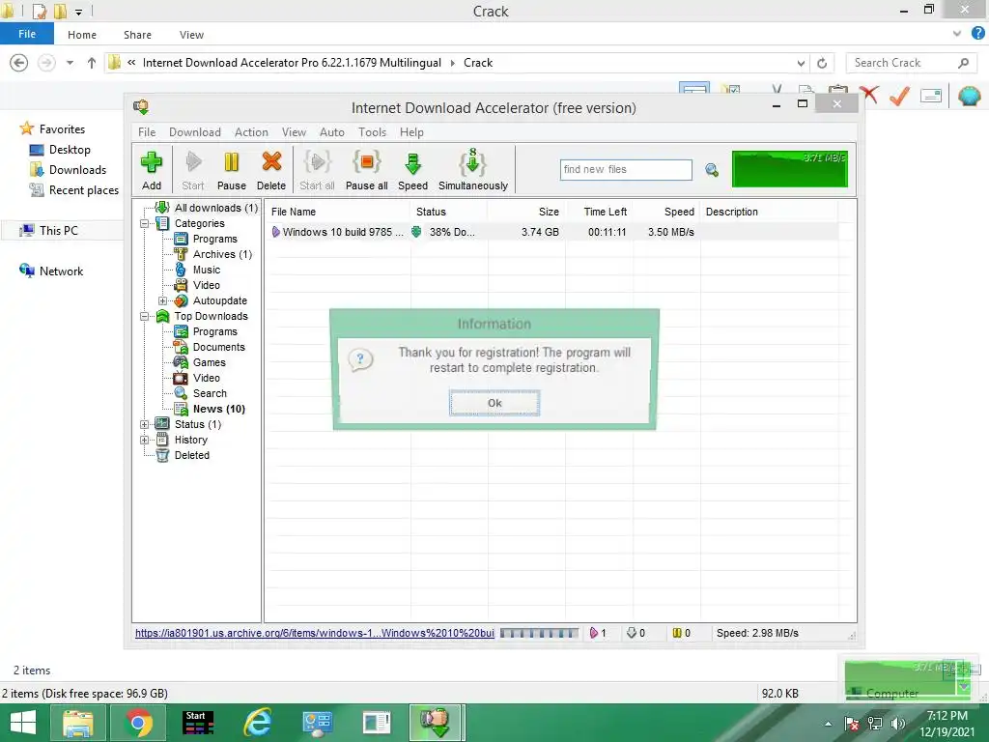The height and width of the screenshot is (742, 989).
Task: Sort by the Speed column header
Action: click(666, 212)
